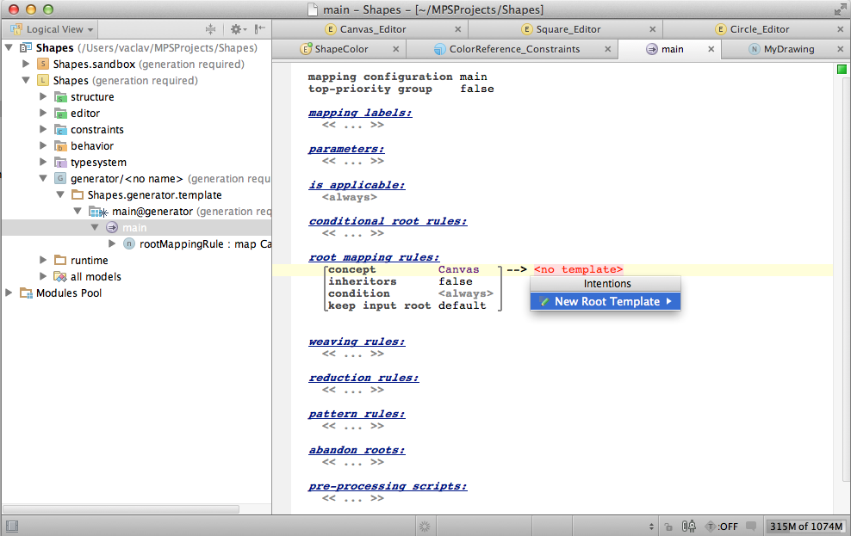
Task: Click the lock icon in status bar
Action: pyautogui.click(x=668, y=526)
